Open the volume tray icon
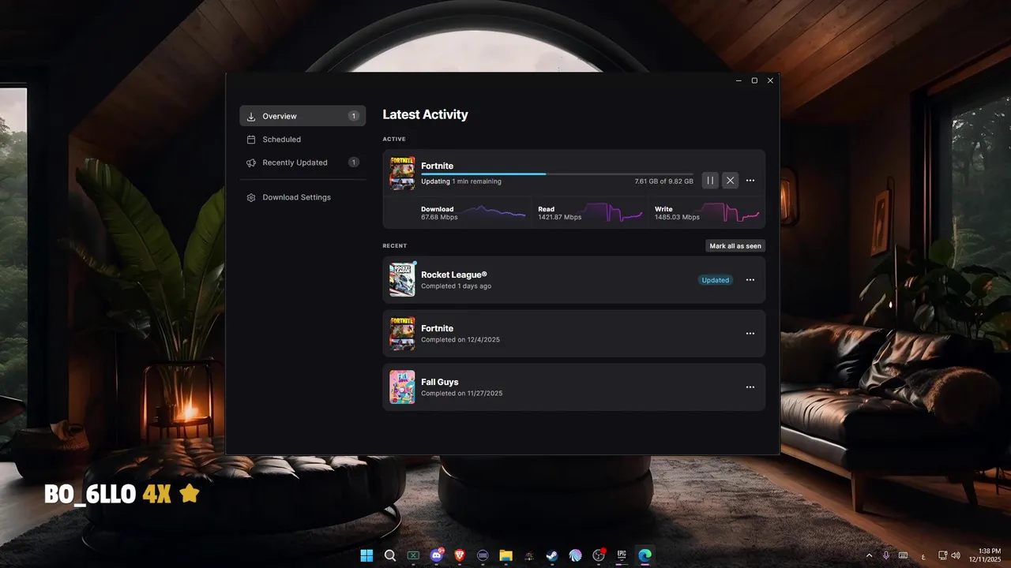This screenshot has height=568, width=1011. (x=956, y=555)
